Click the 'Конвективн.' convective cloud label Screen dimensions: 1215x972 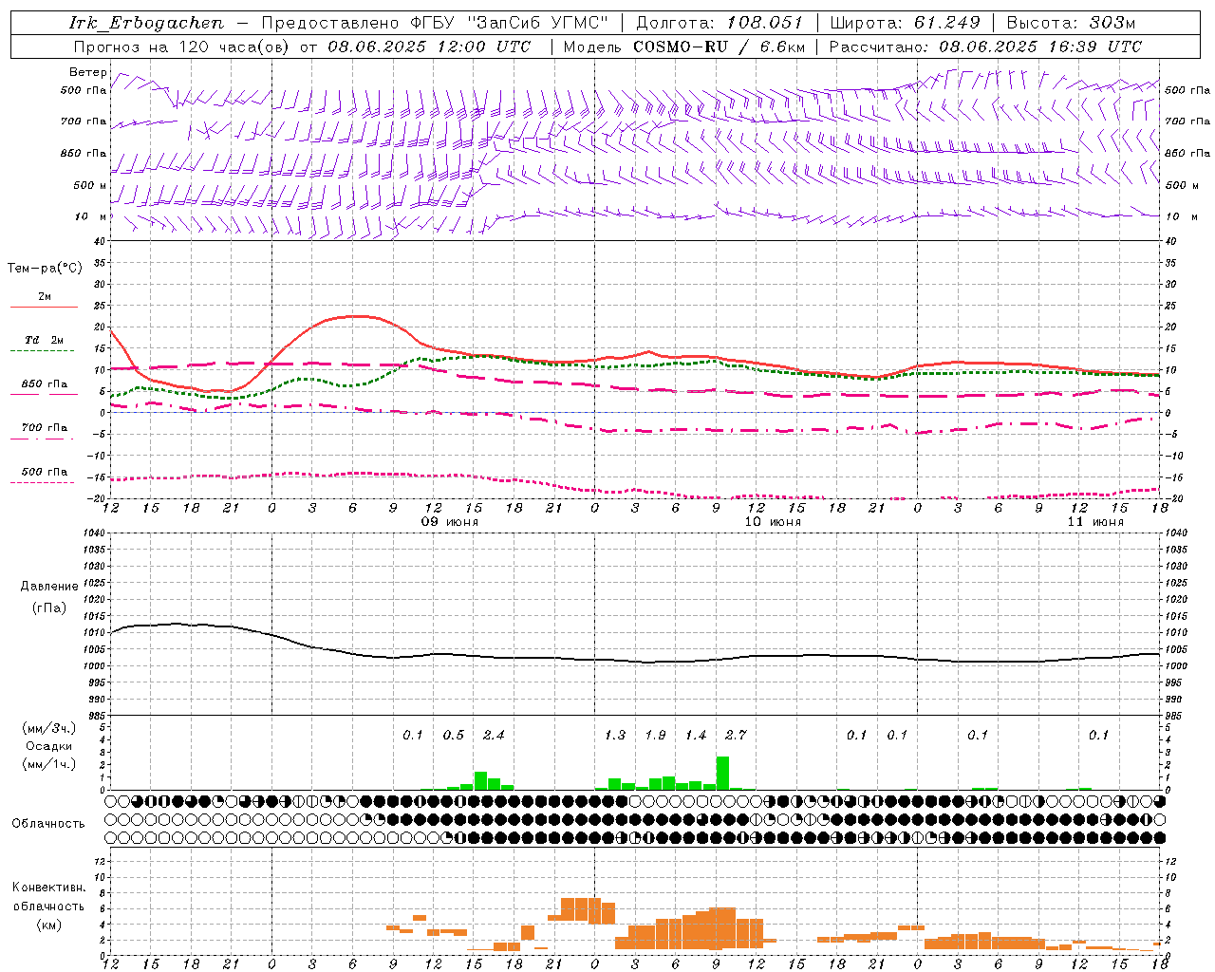(x=48, y=888)
